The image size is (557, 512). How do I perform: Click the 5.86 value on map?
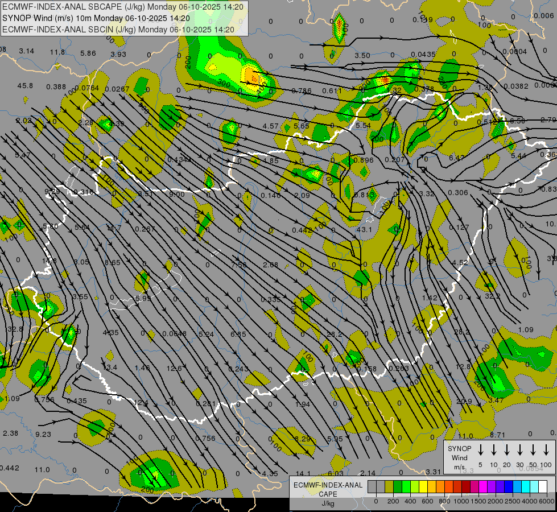point(88,53)
